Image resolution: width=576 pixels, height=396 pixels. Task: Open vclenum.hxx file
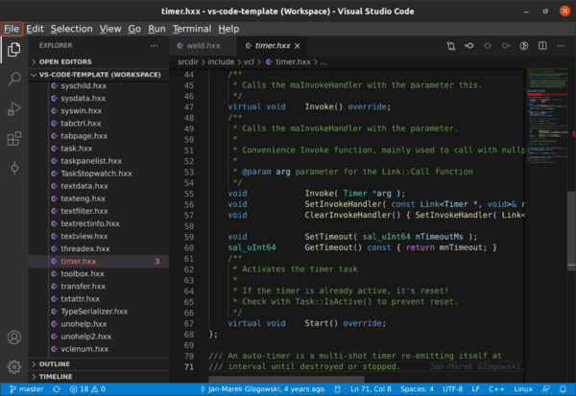pyautogui.click(x=99, y=349)
